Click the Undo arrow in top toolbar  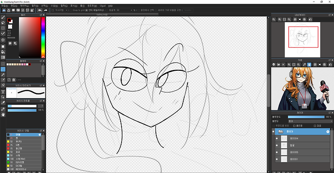pos(40,10)
